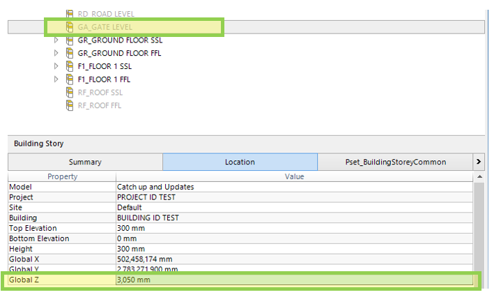Select the F1_FLOOR 1 FFL storey
The height and width of the screenshot is (297, 501).
click(104, 79)
